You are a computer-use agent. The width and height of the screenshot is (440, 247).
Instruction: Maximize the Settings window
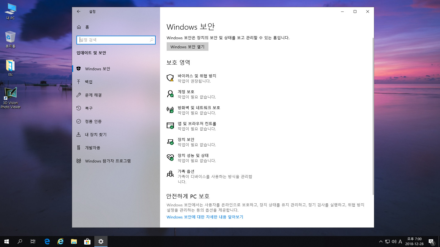[x=355, y=12]
